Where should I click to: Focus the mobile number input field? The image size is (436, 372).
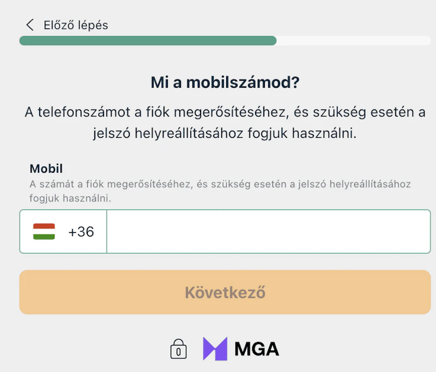[268, 231]
